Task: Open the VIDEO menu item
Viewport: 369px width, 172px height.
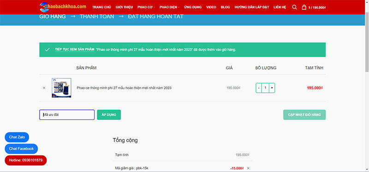Action: click(211, 7)
